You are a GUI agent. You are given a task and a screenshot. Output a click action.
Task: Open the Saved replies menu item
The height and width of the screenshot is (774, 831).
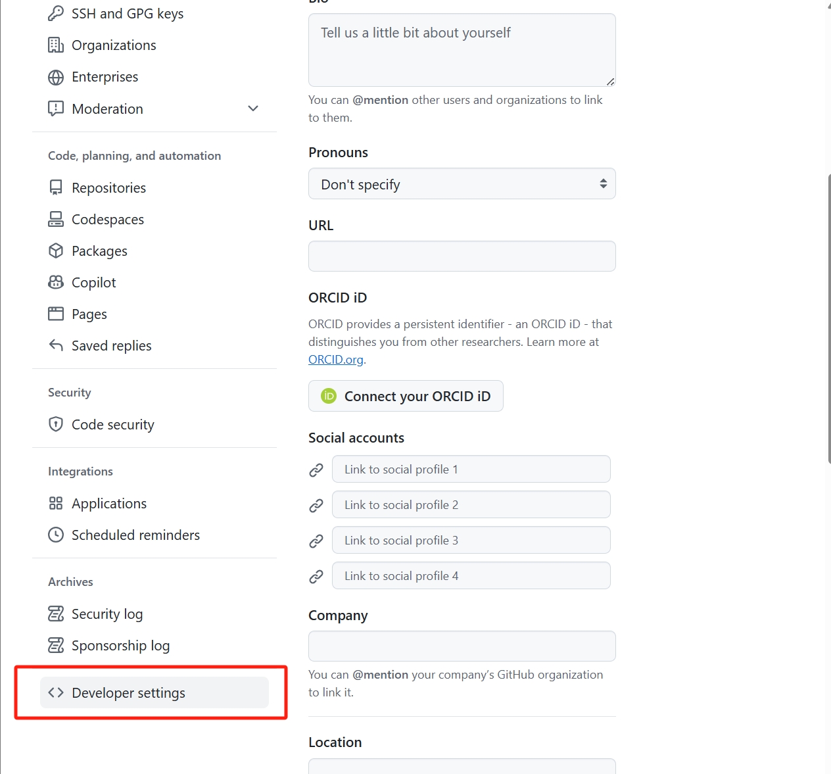point(111,346)
